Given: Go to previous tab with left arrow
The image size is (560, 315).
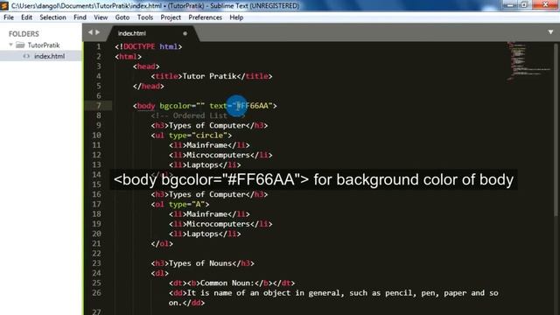Looking at the screenshot, I should pyautogui.click(x=90, y=32).
